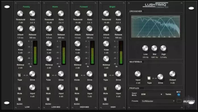
Task: Toggle the Diode saturation button
Action: (77, 75)
